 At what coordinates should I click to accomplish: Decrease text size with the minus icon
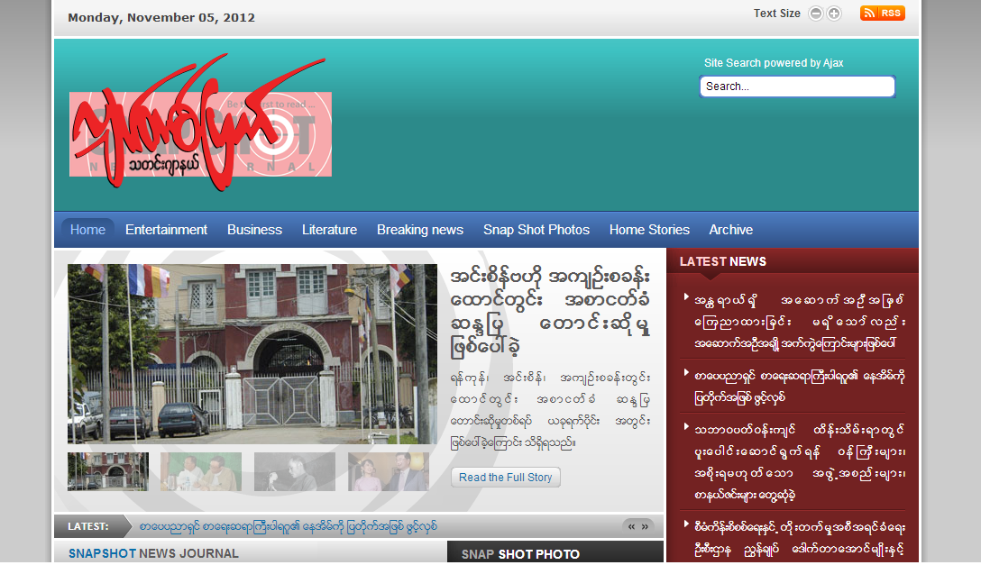(815, 14)
